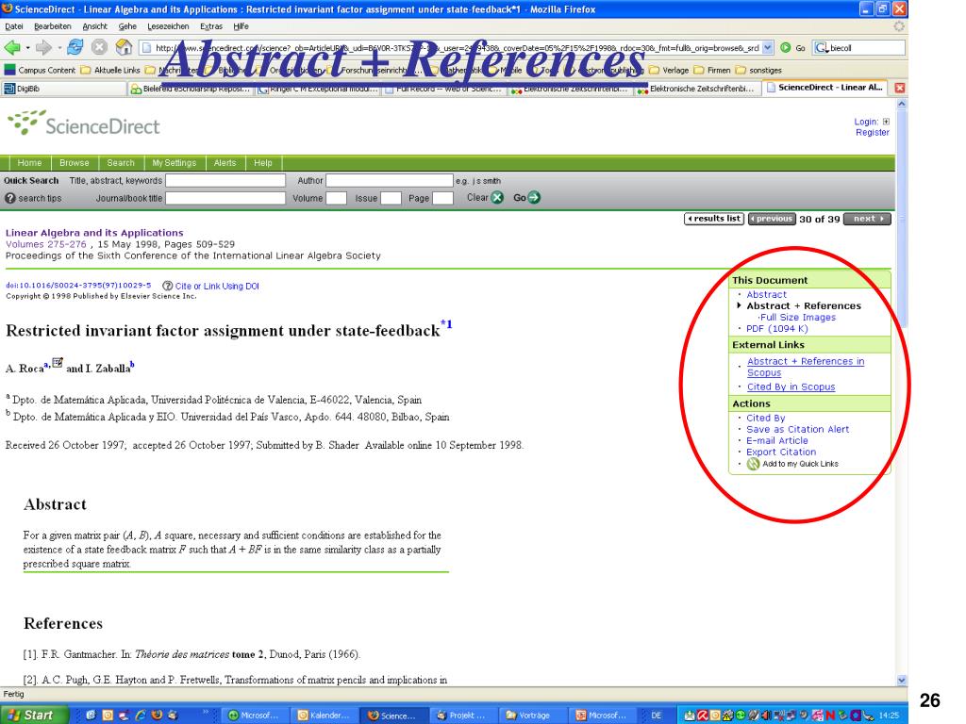The height and width of the screenshot is (724, 966).
Task: Click the Author search field
Action: pyautogui.click(x=390, y=180)
